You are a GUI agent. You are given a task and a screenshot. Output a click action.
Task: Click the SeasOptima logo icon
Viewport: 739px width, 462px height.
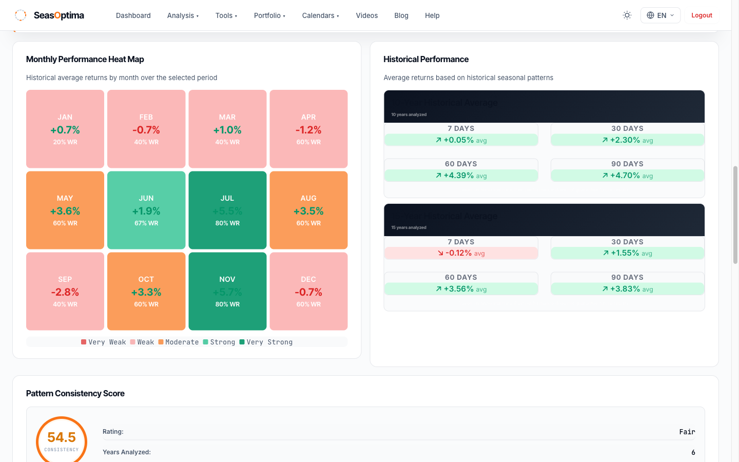[x=21, y=15]
